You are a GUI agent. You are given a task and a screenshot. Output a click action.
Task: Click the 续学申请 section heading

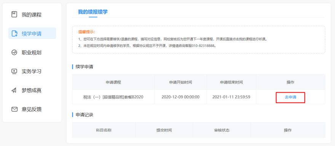click(85, 67)
